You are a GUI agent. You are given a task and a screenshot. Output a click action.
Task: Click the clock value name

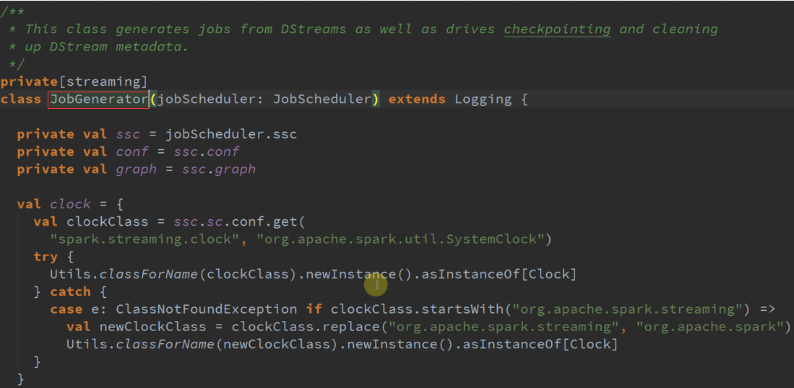(x=70, y=204)
